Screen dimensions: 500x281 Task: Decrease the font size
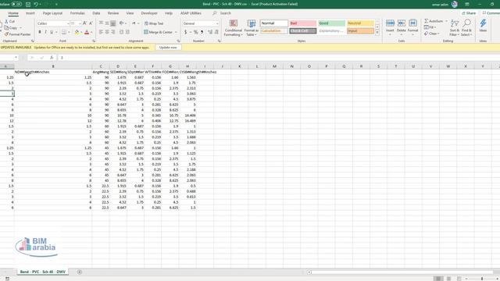click(91, 23)
